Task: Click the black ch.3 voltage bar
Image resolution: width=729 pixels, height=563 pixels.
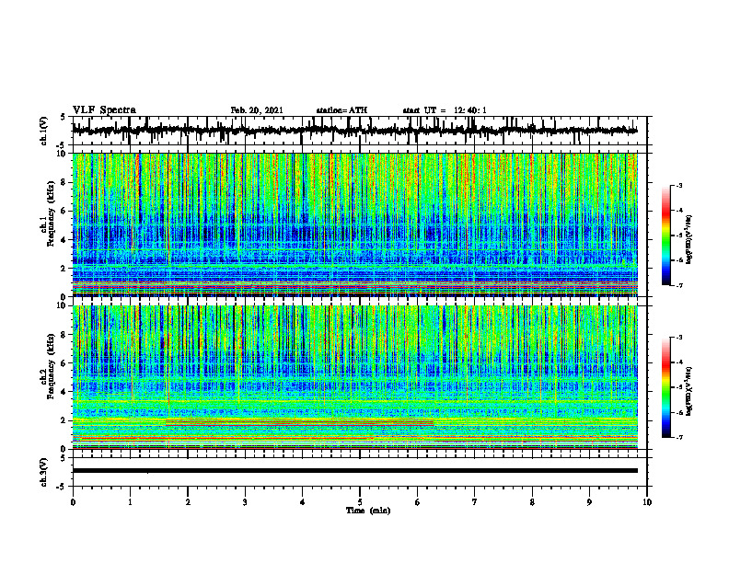Action: coord(355,471)
